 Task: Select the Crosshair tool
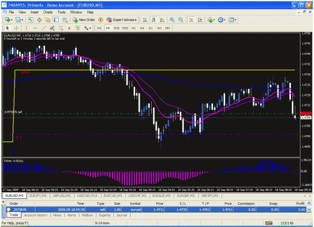point(16,28)
